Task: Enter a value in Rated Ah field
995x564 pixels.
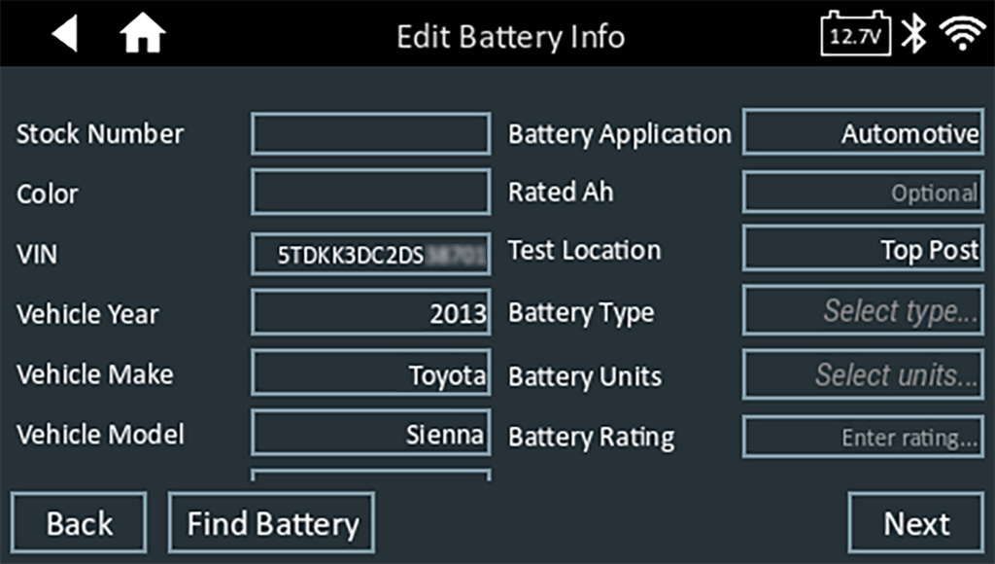Action: click(864, 193)
